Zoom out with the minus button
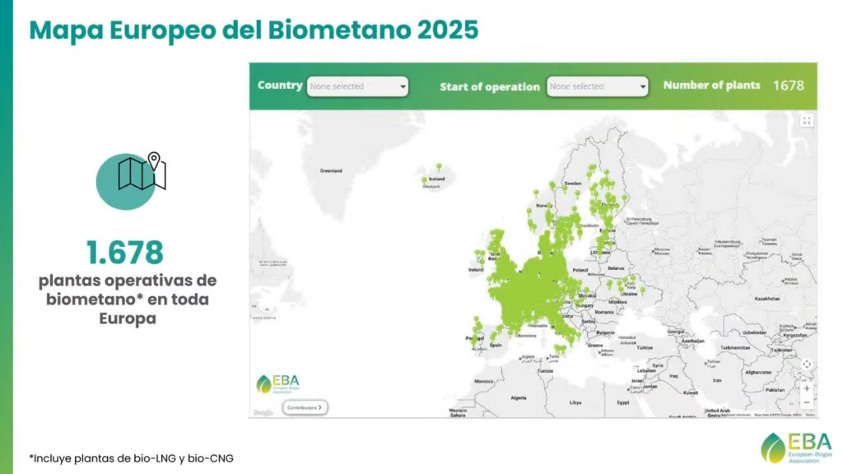The height and width of the screenshot is (474, 843). click(806, 402)
